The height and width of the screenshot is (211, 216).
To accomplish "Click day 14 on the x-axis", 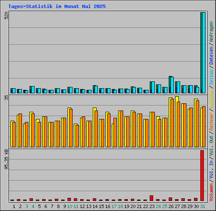I will (95, 206).
